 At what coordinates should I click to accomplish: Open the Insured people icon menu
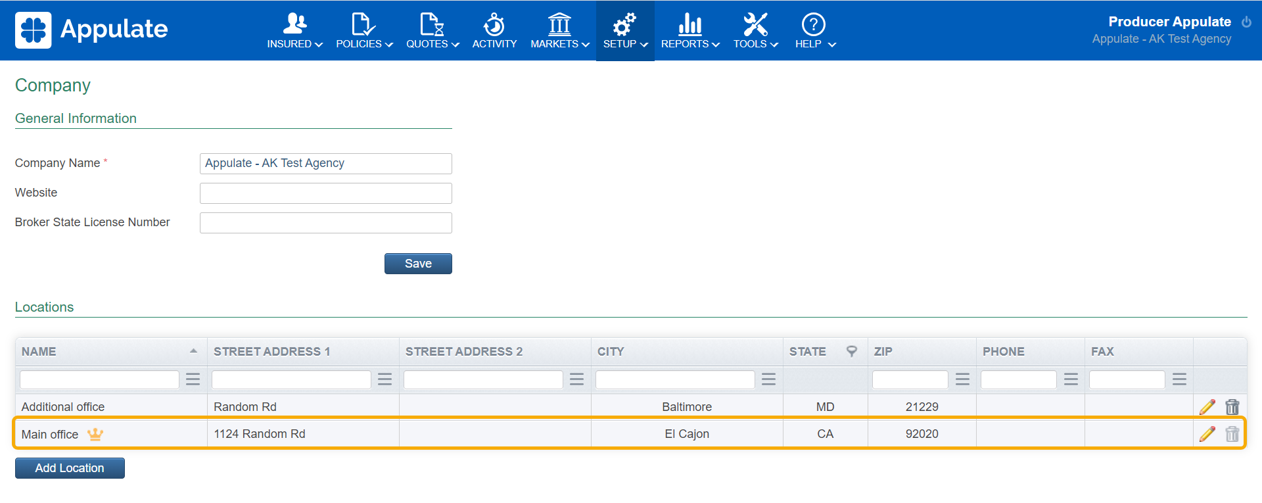294,24
